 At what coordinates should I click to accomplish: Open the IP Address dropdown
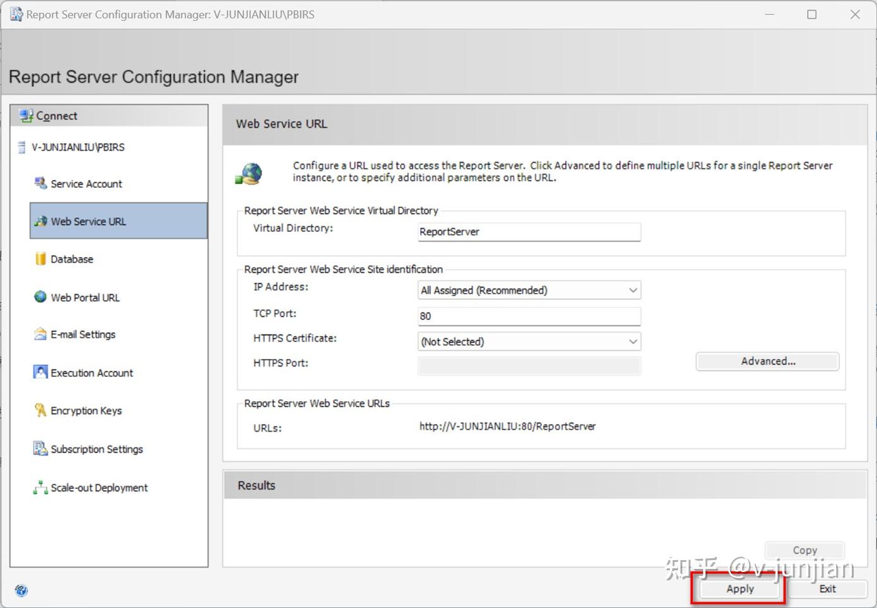click(x=529, y=290)
